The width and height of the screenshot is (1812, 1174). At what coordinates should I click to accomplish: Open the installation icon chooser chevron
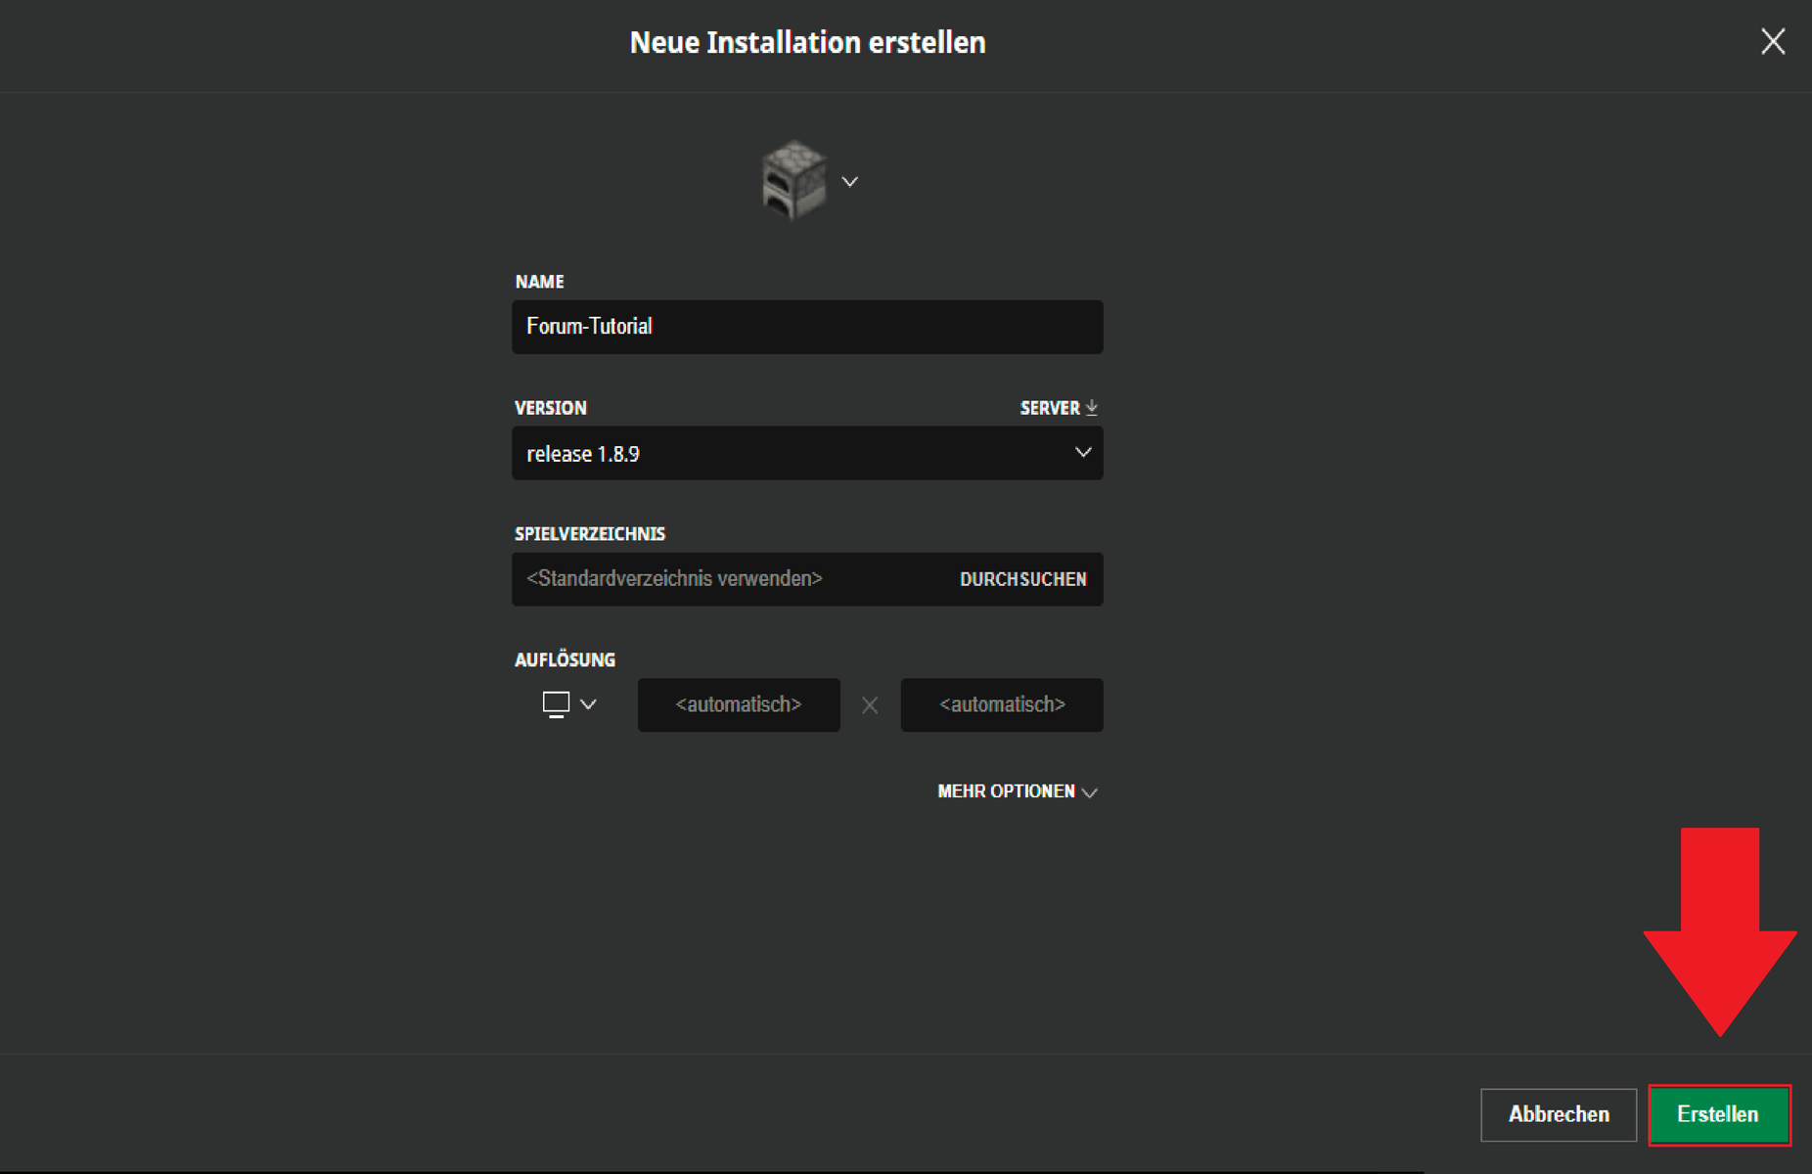850,182
